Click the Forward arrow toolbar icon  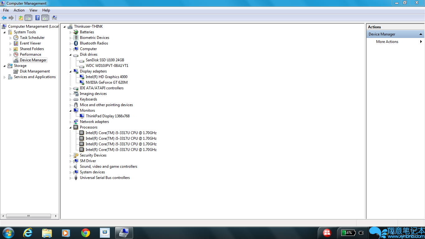point(11,18)
